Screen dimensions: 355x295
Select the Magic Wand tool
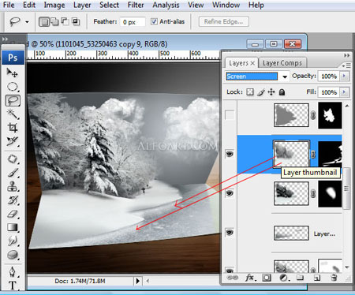tap(12, 114)
